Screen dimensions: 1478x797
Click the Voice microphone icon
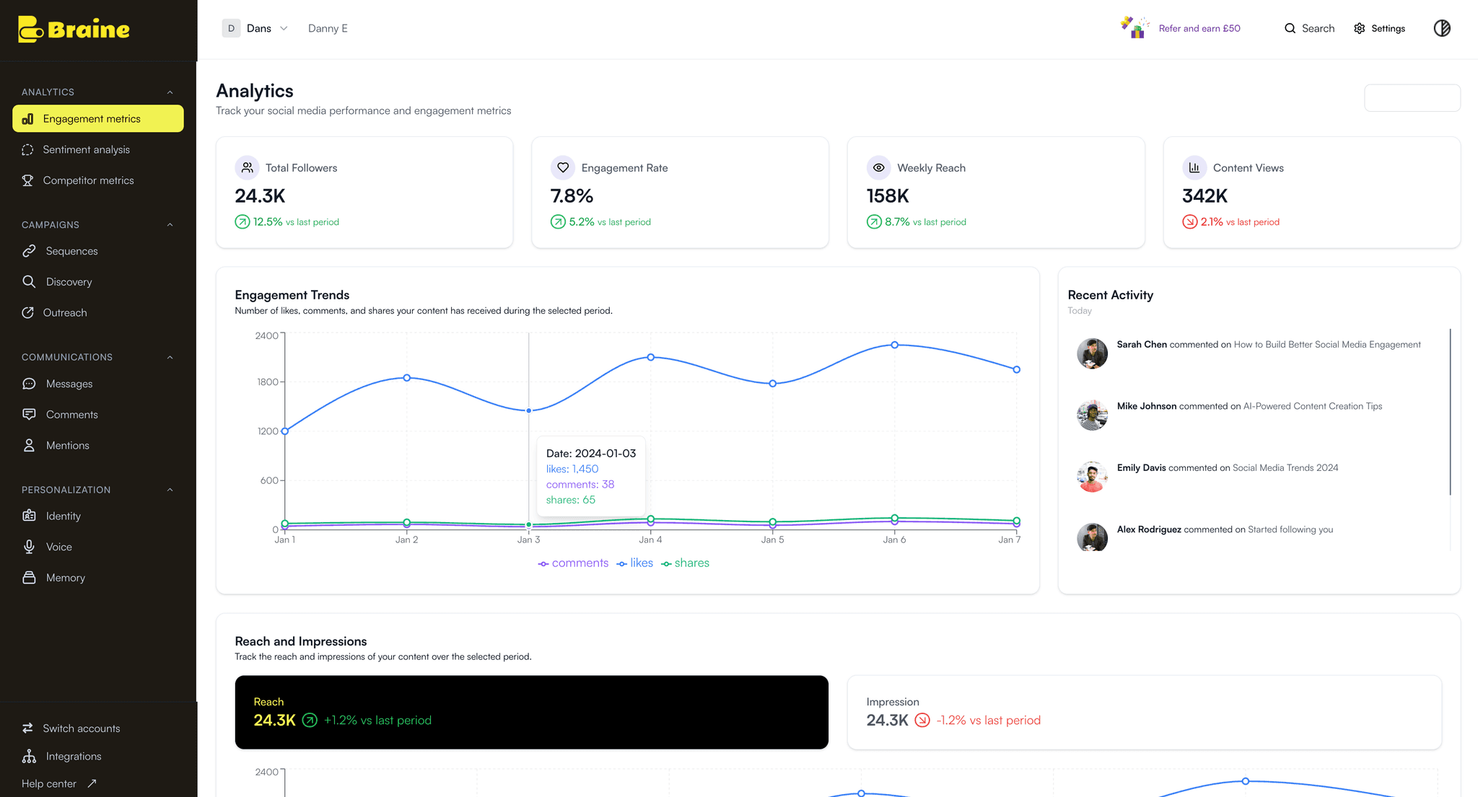[29, 547]
